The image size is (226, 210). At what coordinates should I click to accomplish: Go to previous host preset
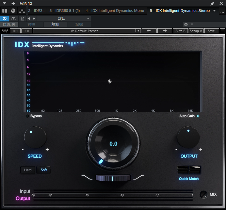29,19
